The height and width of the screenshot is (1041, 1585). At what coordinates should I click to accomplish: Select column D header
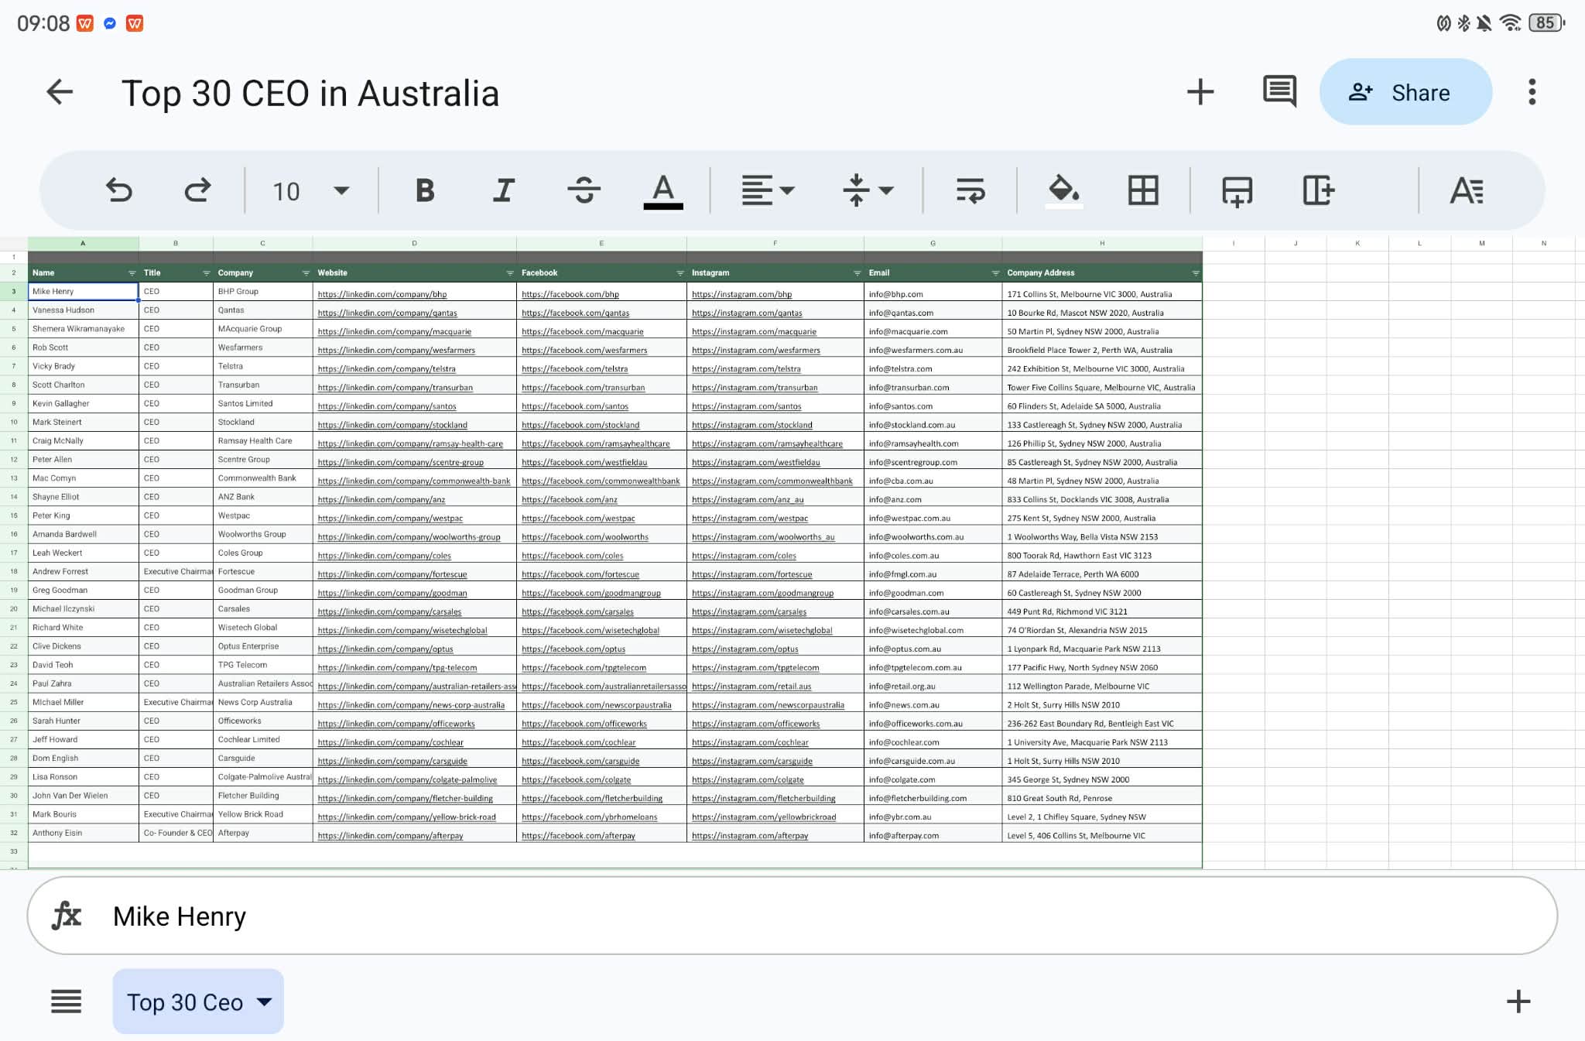(414, 243)
